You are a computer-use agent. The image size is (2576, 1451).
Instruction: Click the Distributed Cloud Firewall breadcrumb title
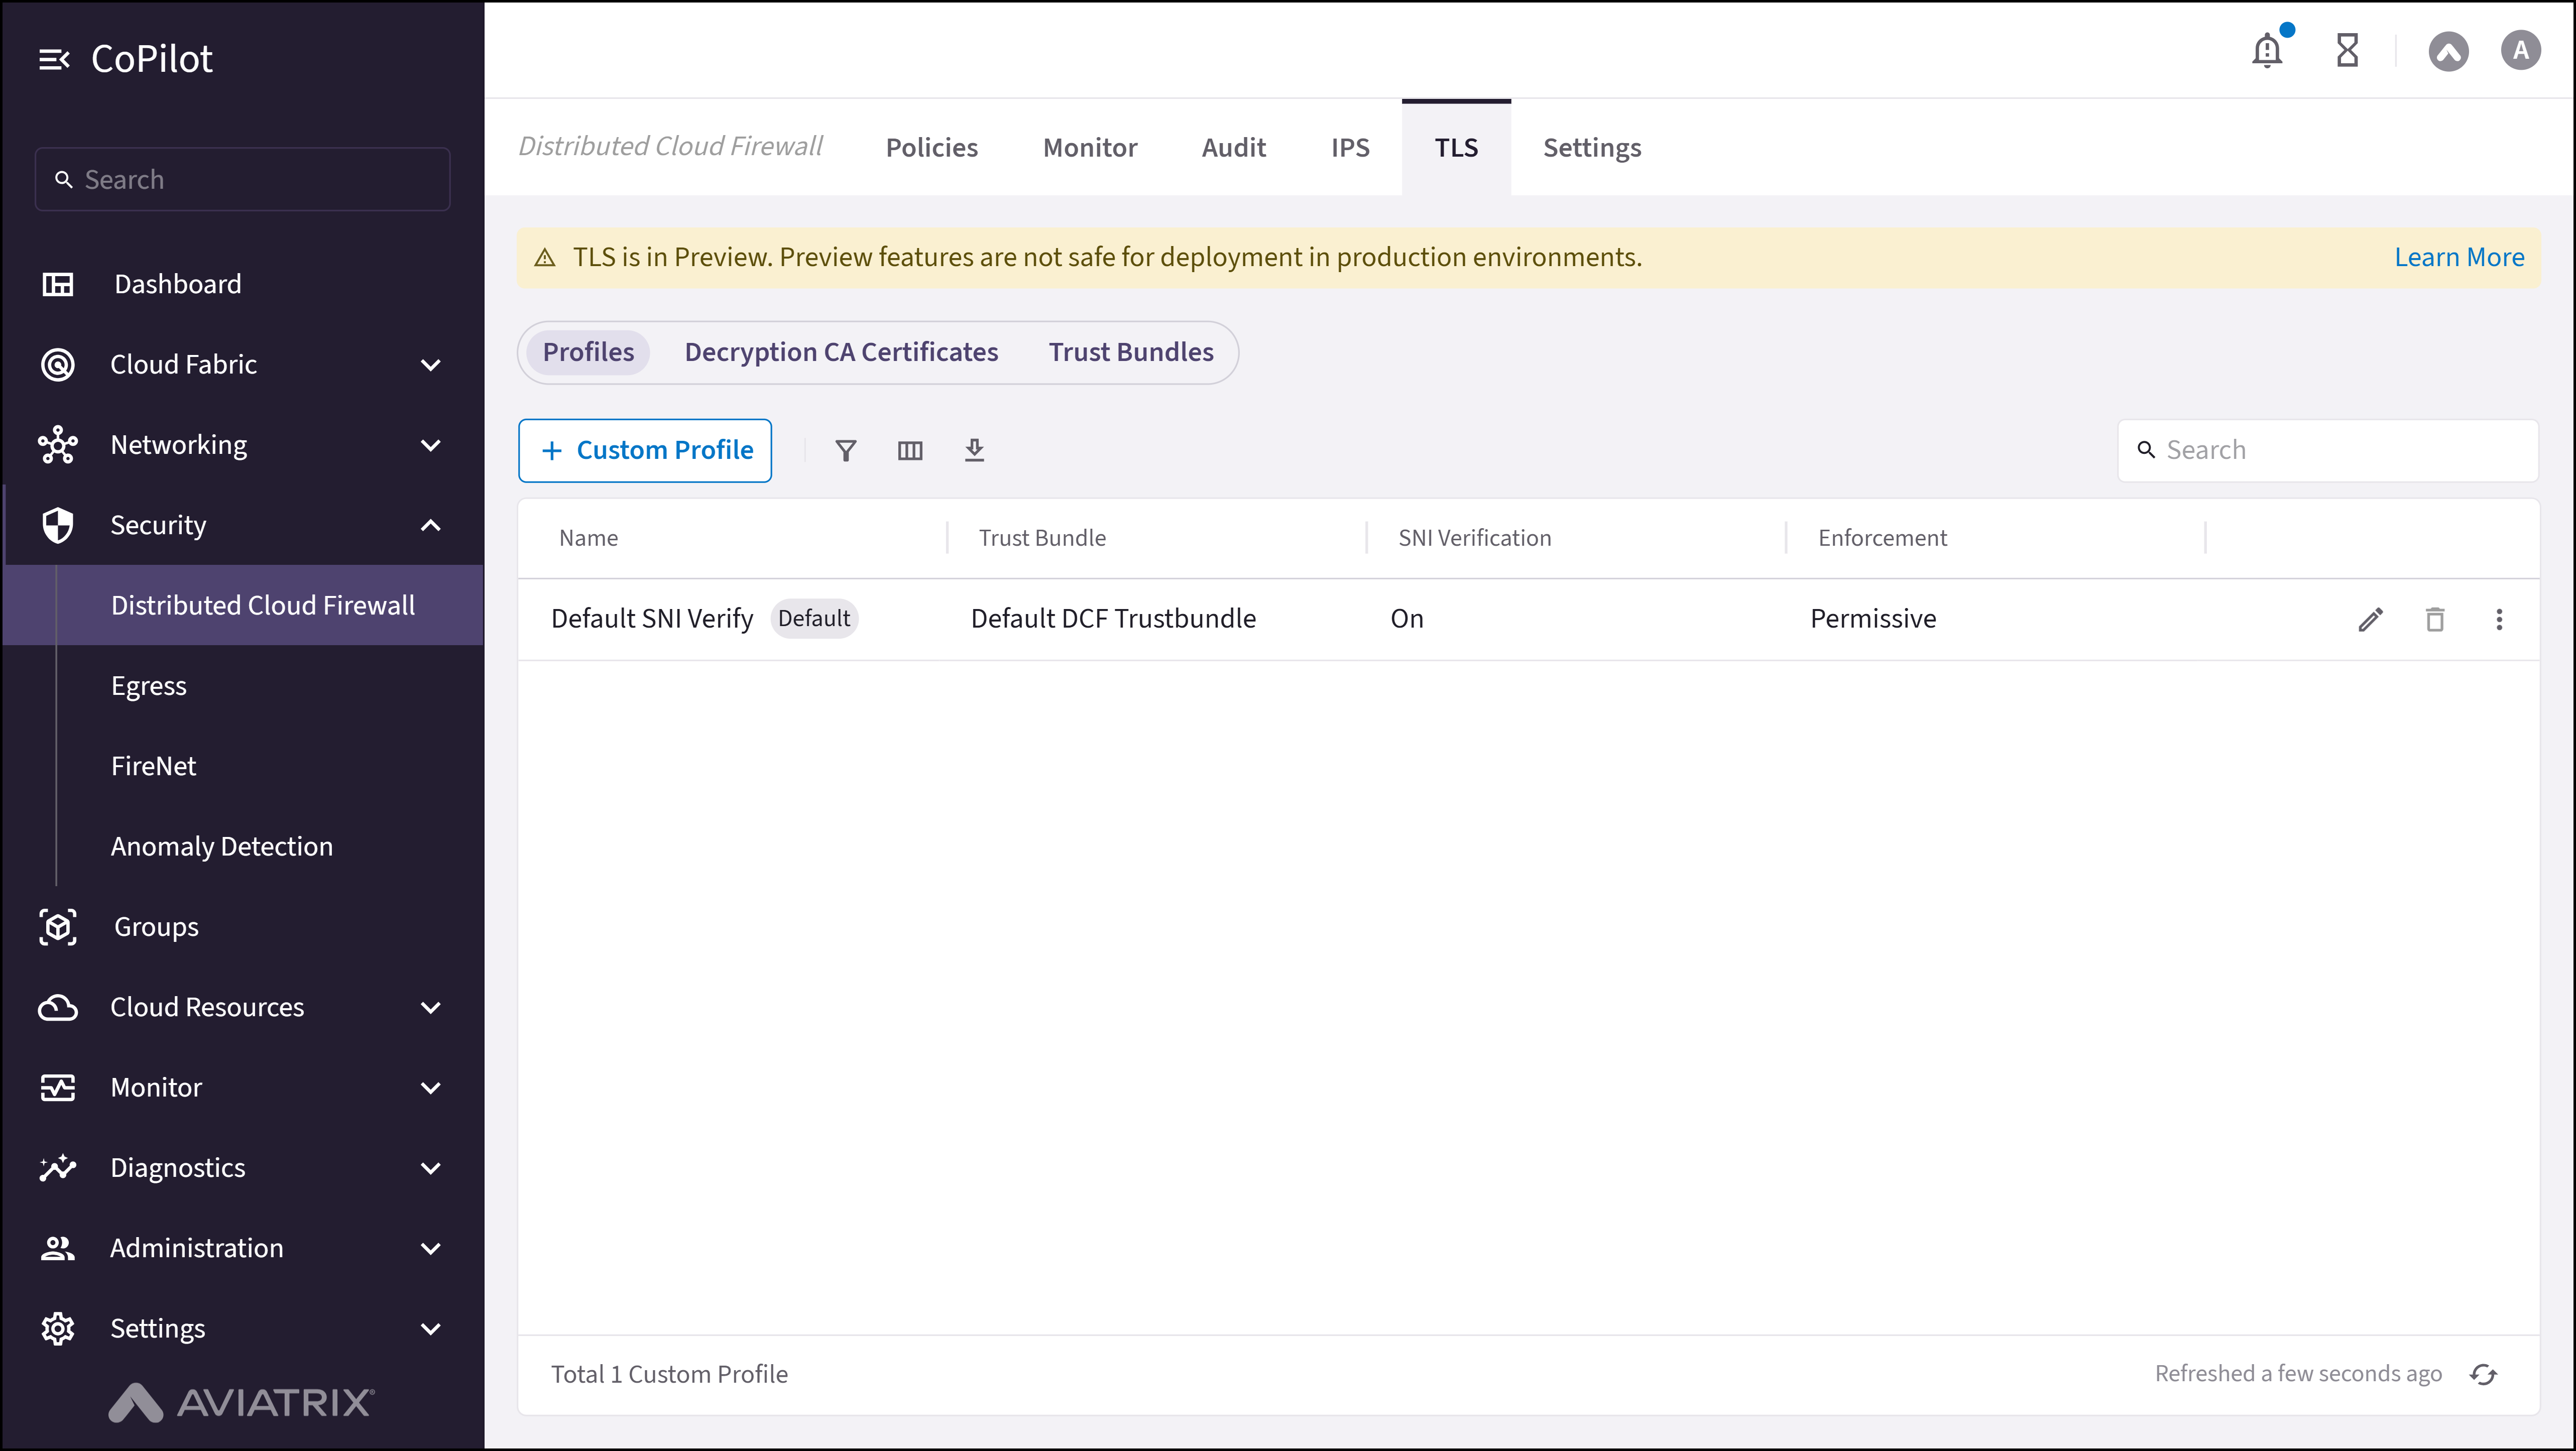(670, 146)
